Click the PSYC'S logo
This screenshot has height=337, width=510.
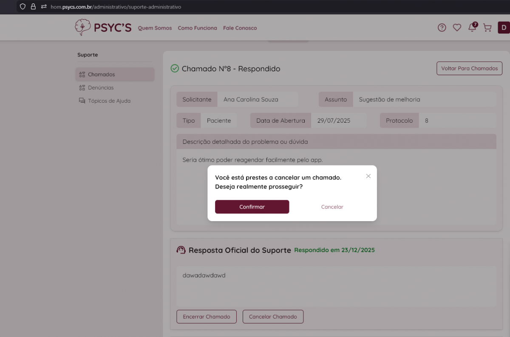[x=103, y=28]
